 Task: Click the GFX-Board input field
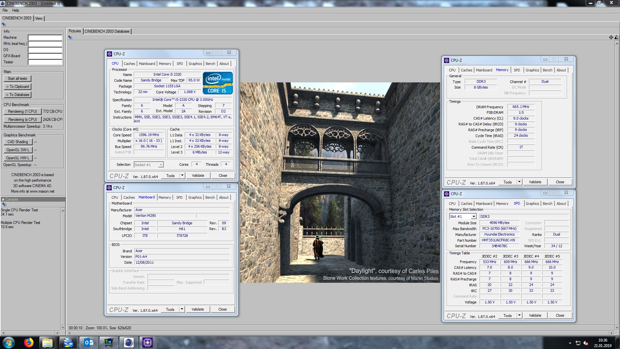pos(45,56)
